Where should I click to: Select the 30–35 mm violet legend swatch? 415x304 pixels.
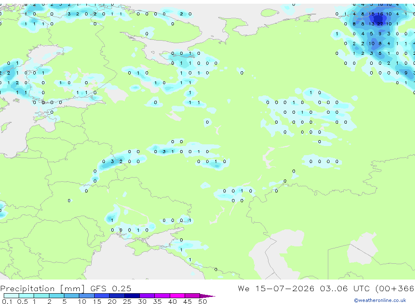147,296
